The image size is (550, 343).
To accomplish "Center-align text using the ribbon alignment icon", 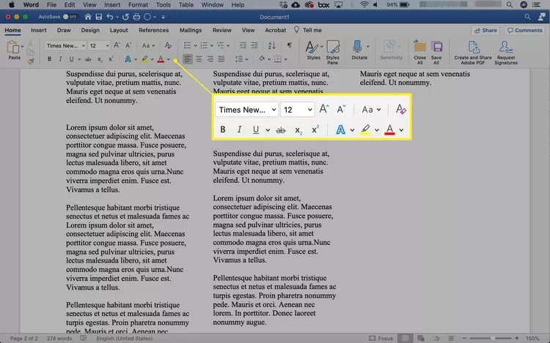I will pos(199,59).
